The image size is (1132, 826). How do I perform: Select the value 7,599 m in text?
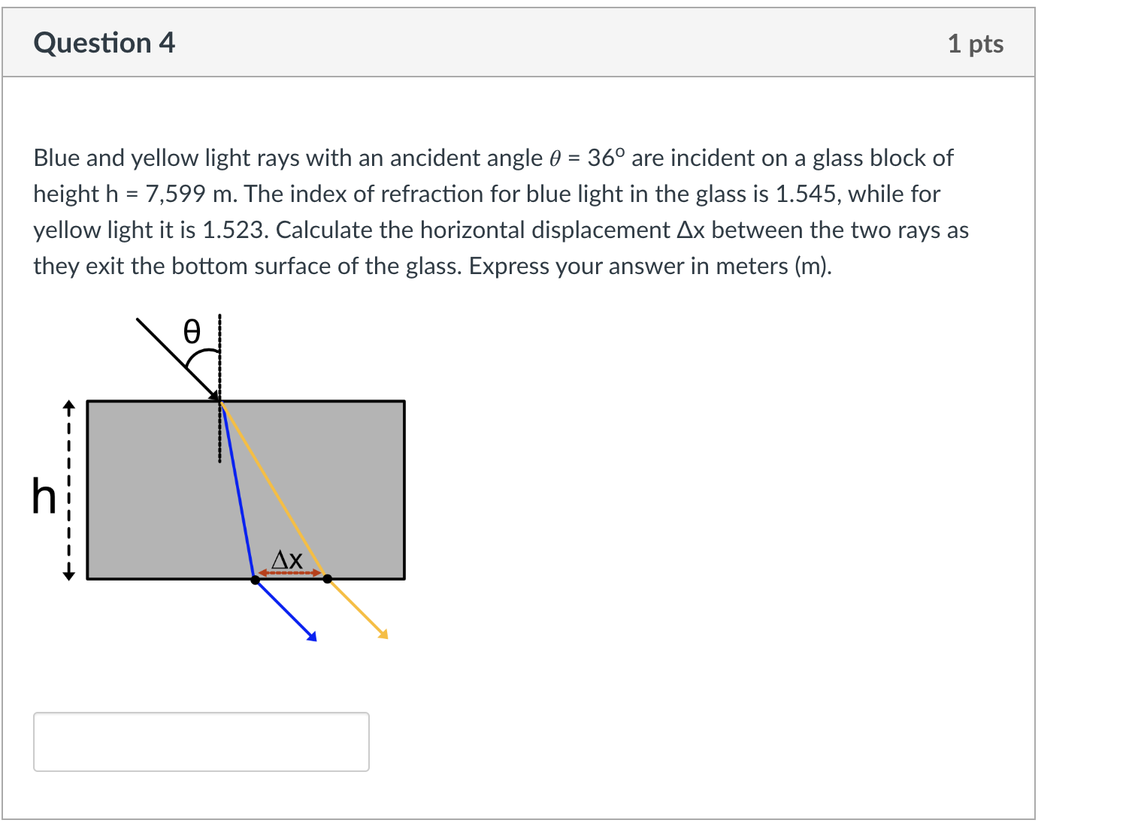click(175, 194)
